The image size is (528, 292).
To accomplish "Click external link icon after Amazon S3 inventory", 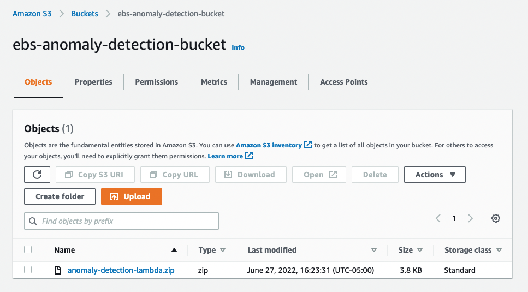I will [308, 145].
